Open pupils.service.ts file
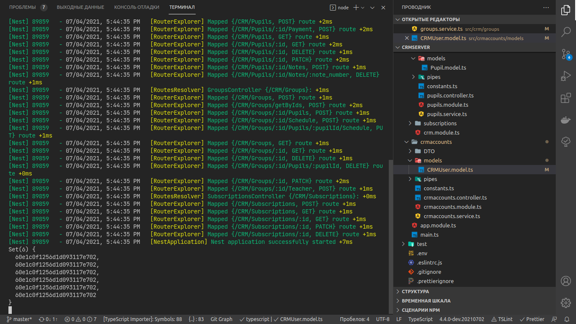Screen dimensions: 576x324 [x=474, y=114]
